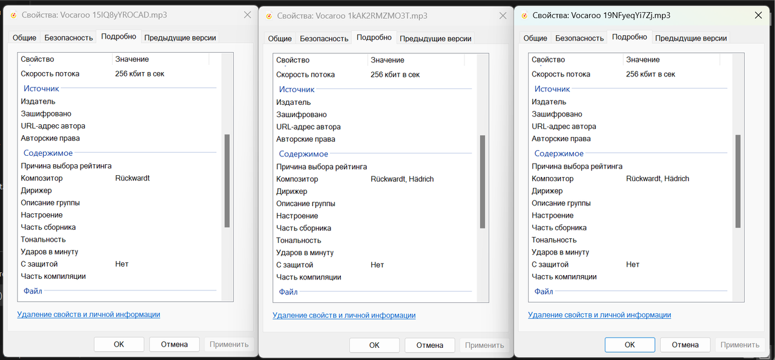Screen dimensions: 775x360
Task: Select Подробно tab in 19NFyeqYi7Zj window
Action: 630,37
